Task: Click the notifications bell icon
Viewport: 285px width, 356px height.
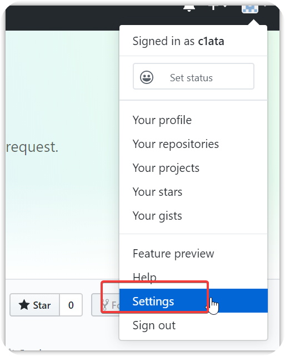Action: 189,8
